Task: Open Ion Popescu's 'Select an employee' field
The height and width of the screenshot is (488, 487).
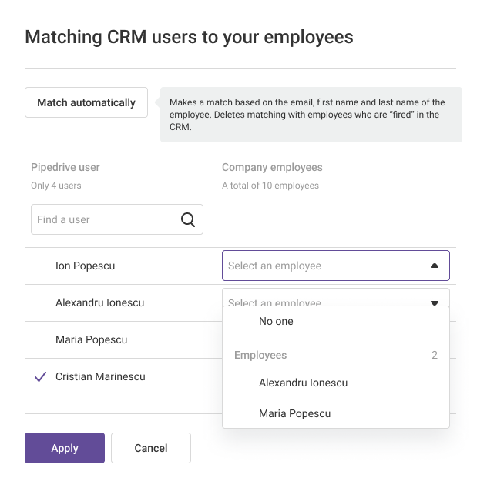Action: click(324, 266)
